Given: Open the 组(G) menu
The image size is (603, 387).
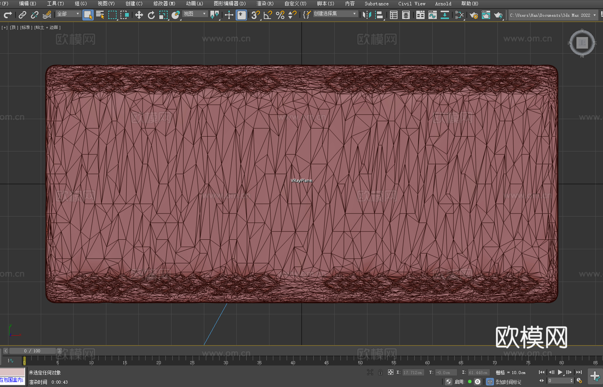Looking at the screenshot, I should click(81, 3).
